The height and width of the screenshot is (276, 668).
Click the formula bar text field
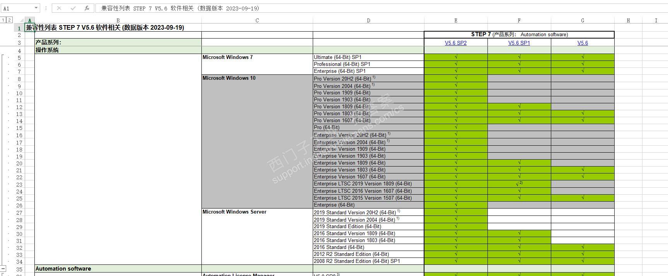pyautogui.click(x=381, y=8)
